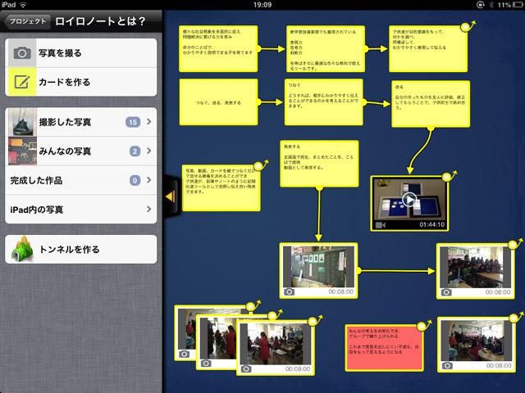
Task: Expand chevron next to 完成した作品
Action: click(149, 180)
